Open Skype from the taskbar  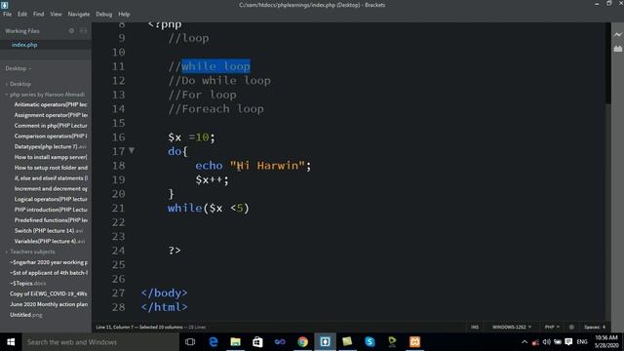pos(370,342)
